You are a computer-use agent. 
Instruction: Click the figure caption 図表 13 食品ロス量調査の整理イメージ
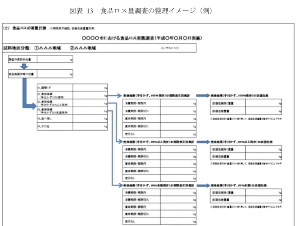point(141,11)
